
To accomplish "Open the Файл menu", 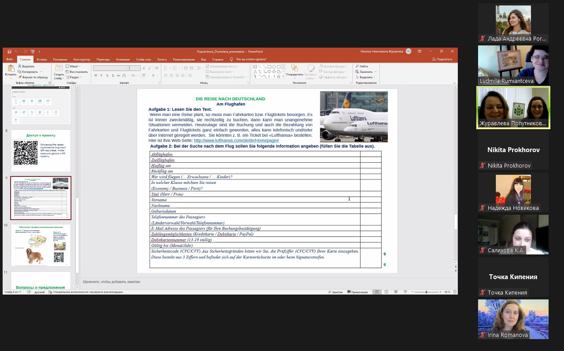I will point(10,59).
